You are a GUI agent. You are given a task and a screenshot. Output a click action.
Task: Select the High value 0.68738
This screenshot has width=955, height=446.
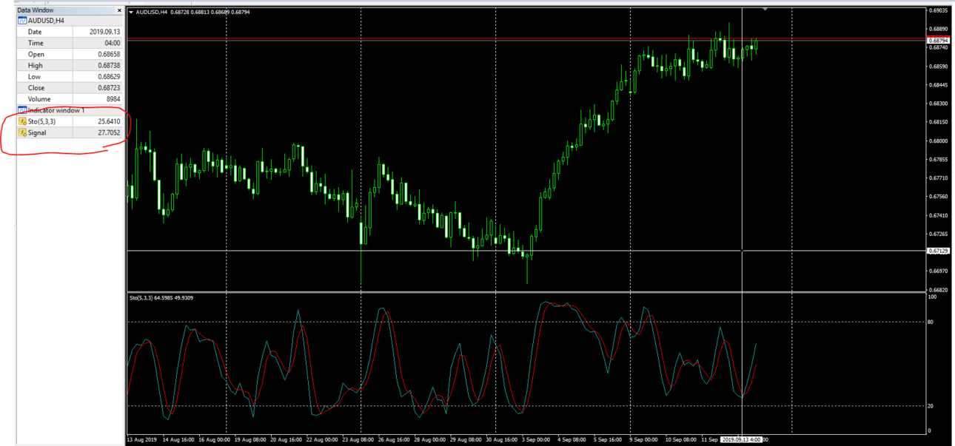click(109, 65)
